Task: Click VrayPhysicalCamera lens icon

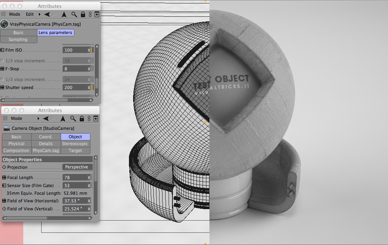Action: tap(4, 24)
